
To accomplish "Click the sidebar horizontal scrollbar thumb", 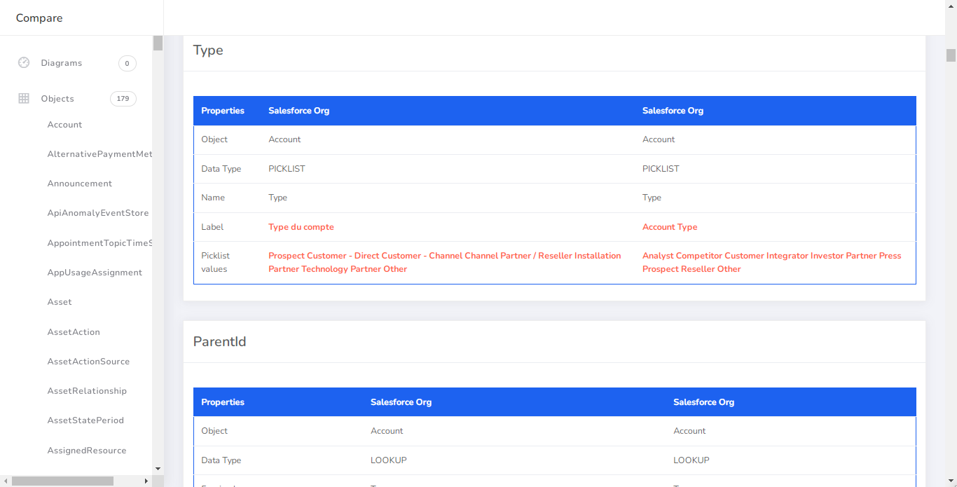I will click(x=62, y=481).
